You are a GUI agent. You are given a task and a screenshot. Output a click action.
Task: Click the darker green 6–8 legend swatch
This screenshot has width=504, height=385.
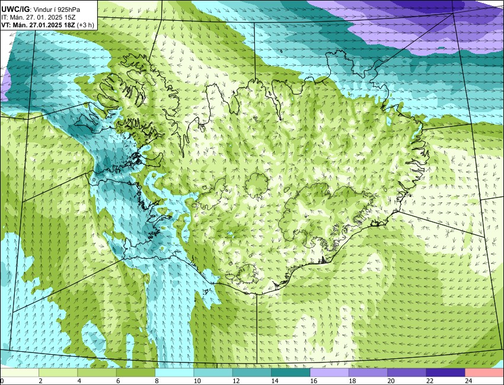tap(136, 373)
